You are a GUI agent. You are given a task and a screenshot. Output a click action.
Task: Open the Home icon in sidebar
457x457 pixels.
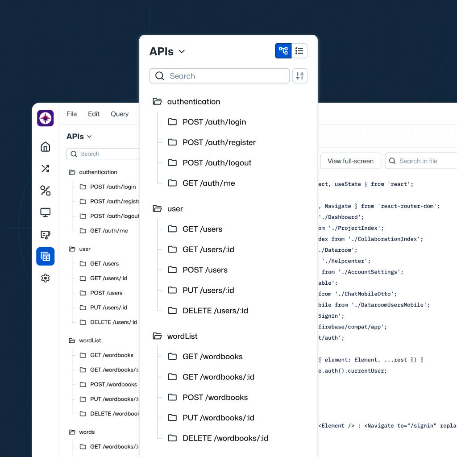(46, 147)
